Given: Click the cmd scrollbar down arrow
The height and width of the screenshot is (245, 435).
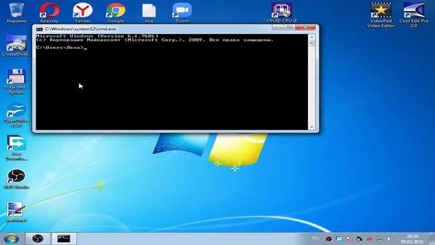Looking at the screenshot, I should point(311,127).
